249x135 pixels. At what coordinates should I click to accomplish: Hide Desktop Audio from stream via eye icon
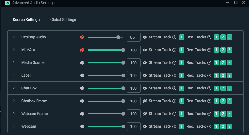click(145, 37)
